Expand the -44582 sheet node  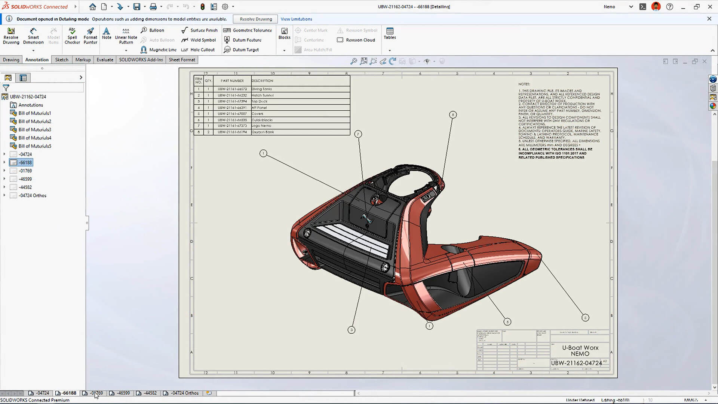tap(4, 187)
